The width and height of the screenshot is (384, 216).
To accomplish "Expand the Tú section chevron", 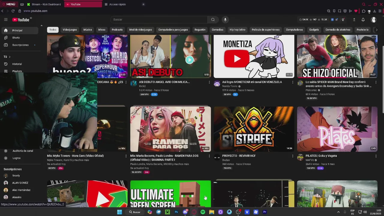I will pyautogui.click(x=10, y=57).
